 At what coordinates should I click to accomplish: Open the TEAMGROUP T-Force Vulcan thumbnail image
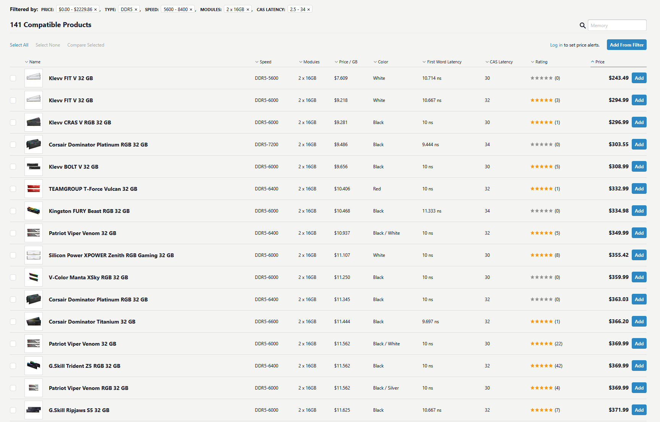click(34, 189)
